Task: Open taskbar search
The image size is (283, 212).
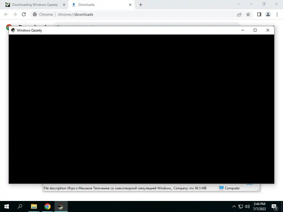Action: 20,206
